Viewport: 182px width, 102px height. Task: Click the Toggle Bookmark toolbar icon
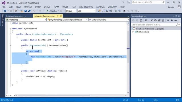124,11
